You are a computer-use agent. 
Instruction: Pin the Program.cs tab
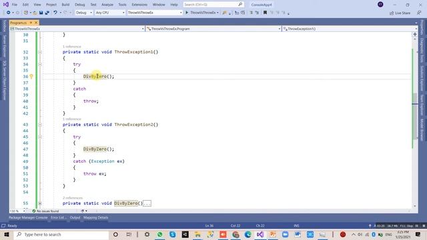pyautogui.click(x=31, y=23)
